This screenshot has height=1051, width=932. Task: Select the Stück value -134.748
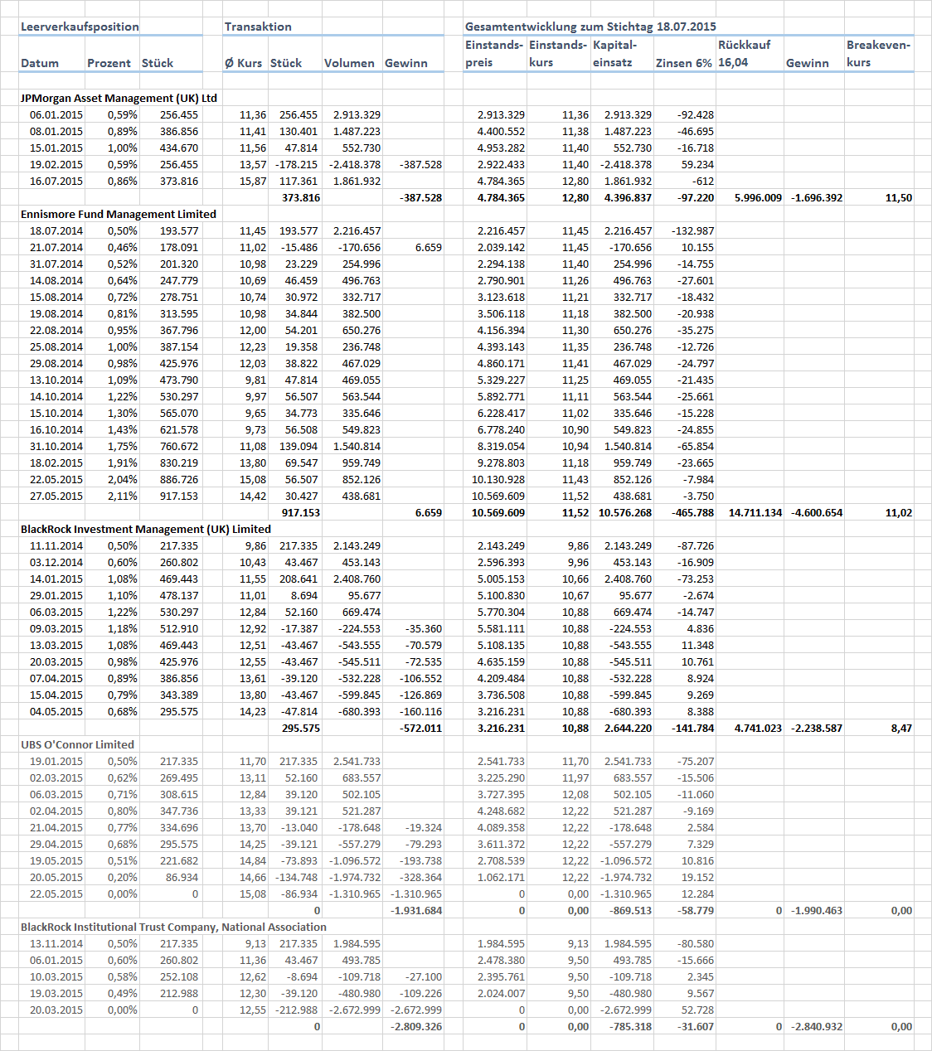click(x=297, y=877)
